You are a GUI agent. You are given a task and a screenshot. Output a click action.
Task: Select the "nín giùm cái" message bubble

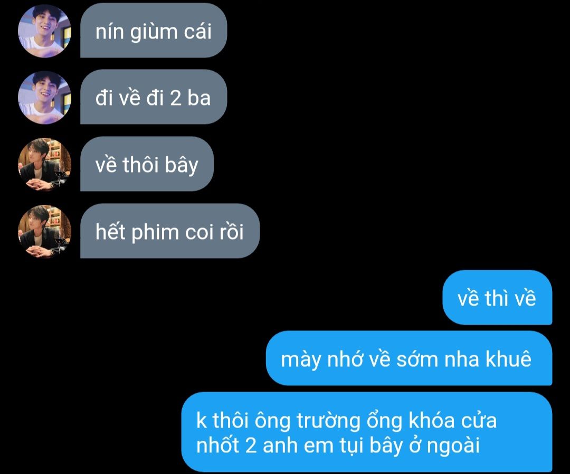click(x=154, y=31)
